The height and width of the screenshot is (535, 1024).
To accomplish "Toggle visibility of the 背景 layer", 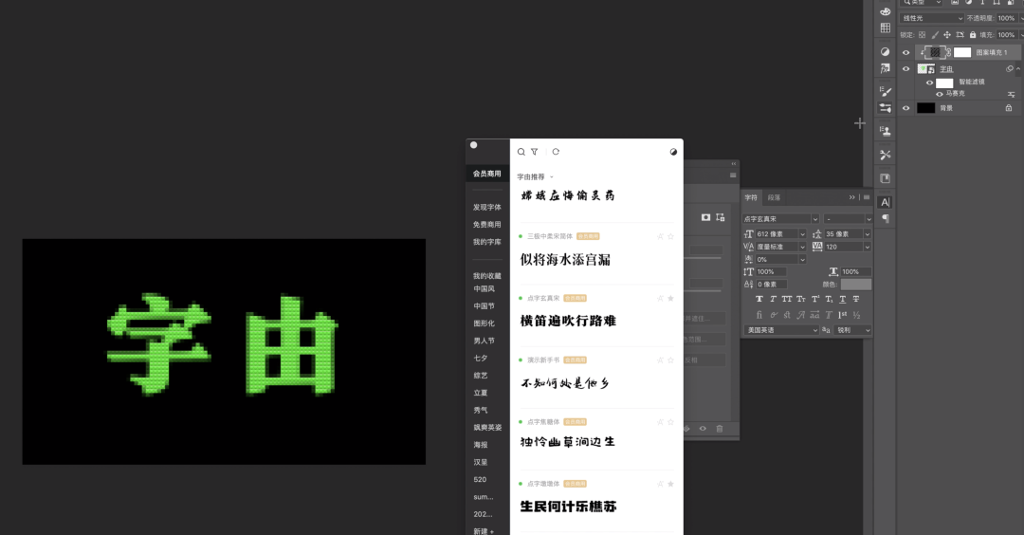I will pyautogui.click(x=905, y=108).
